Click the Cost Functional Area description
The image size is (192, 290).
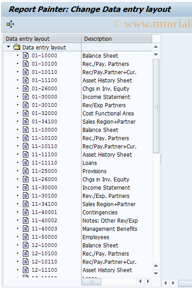pyautogui.click(x=108, y=114)
